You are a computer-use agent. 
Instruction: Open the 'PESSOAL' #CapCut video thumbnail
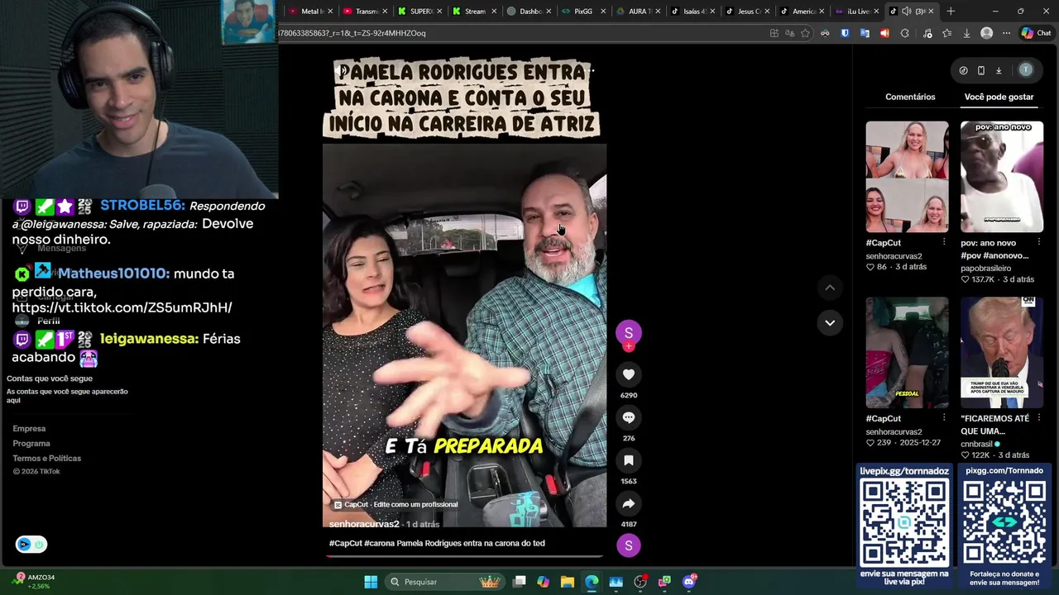[908, 353]
